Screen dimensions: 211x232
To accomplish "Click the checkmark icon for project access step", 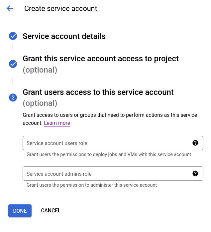I will tap(13, 64).
